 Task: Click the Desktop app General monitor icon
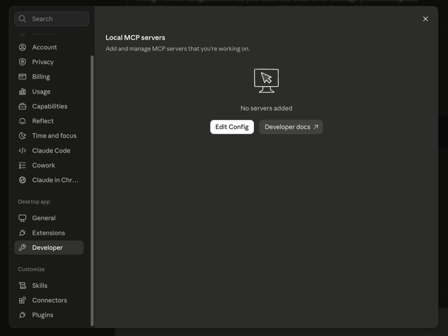22,218
